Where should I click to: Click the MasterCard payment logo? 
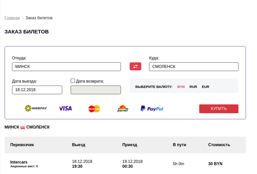[x=94, y=109]
